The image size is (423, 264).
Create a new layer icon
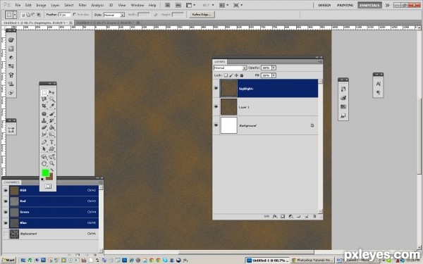(x=307, y=216)
